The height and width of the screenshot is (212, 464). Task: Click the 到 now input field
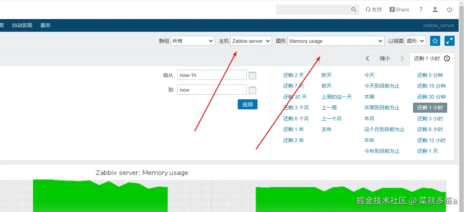pyautogui.click(x=212, y=90)
